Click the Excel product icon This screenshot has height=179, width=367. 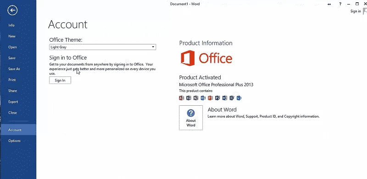(189, 98)
